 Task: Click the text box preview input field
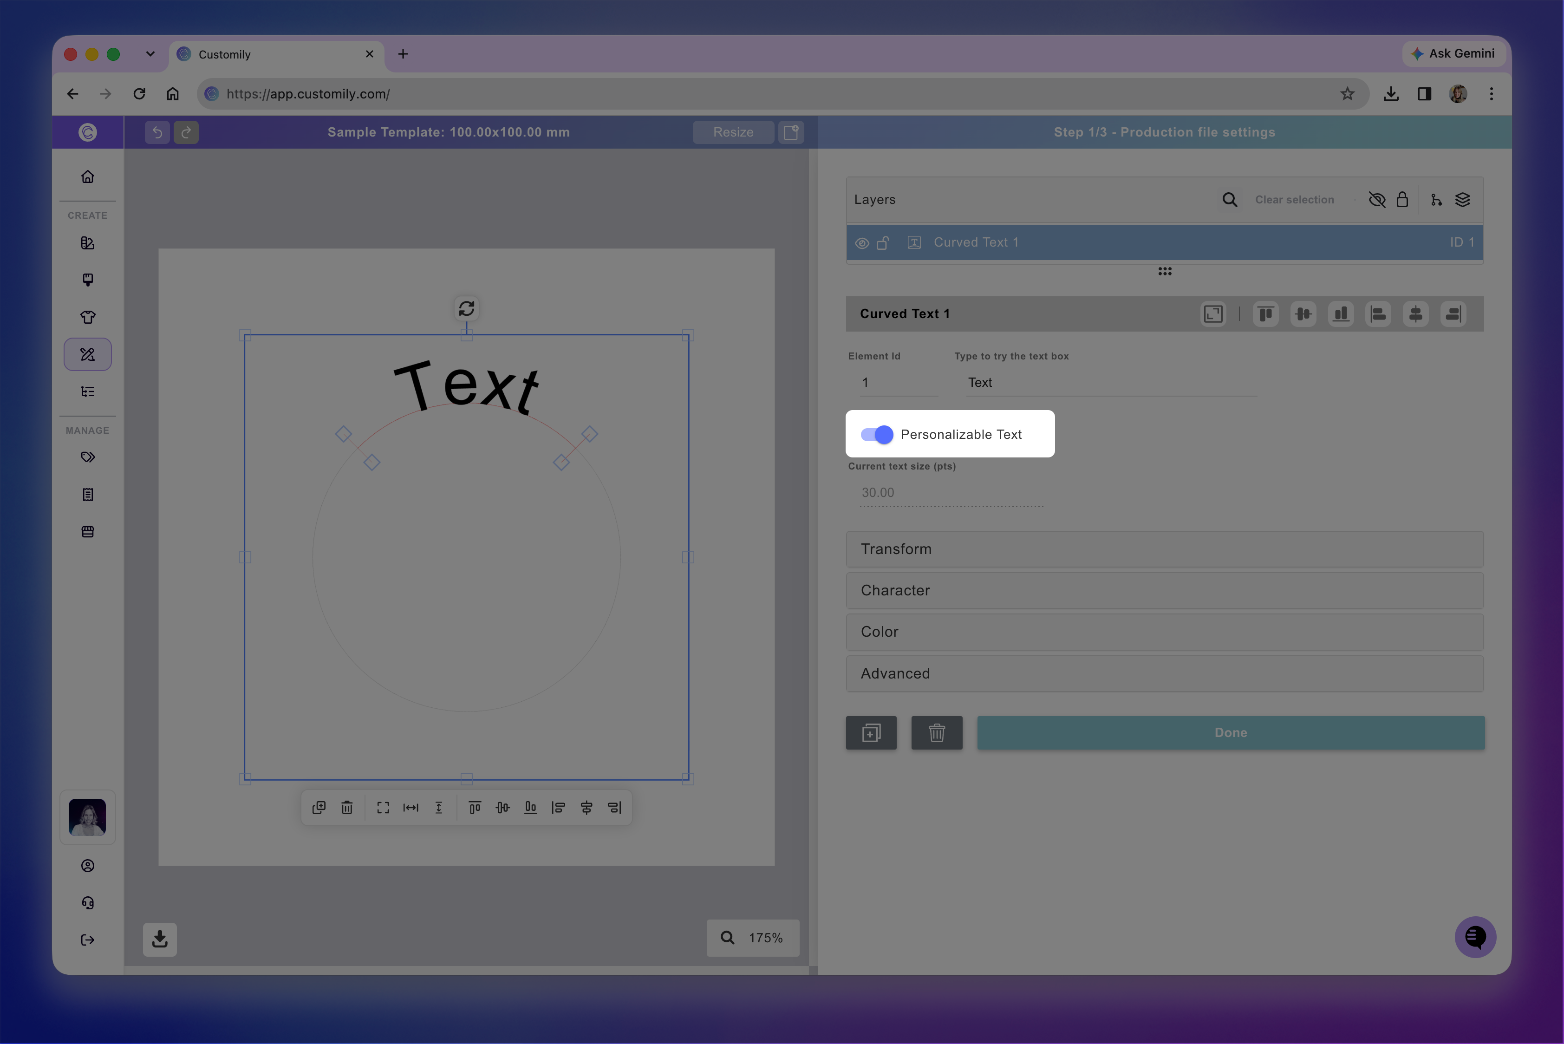[x=1111, y=383]
